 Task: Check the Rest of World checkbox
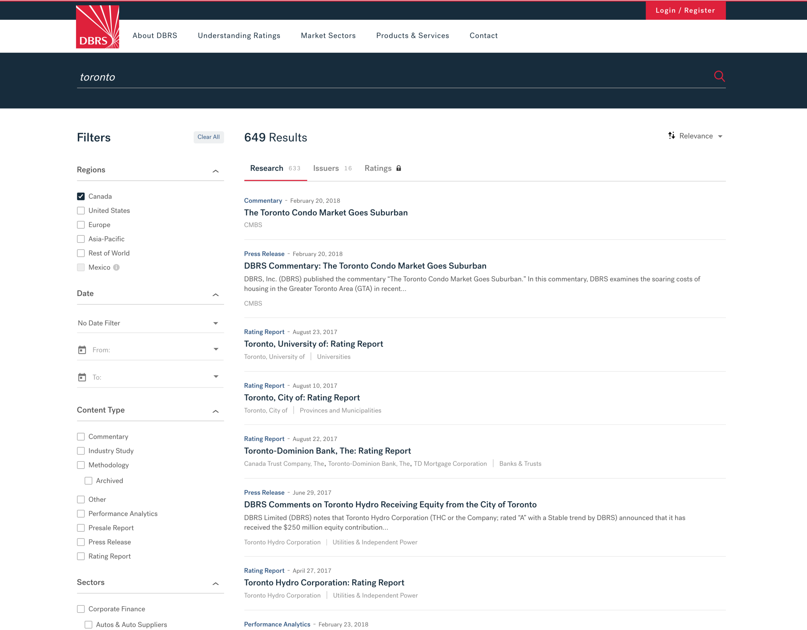pyautogui.click(x=81, y=253)
